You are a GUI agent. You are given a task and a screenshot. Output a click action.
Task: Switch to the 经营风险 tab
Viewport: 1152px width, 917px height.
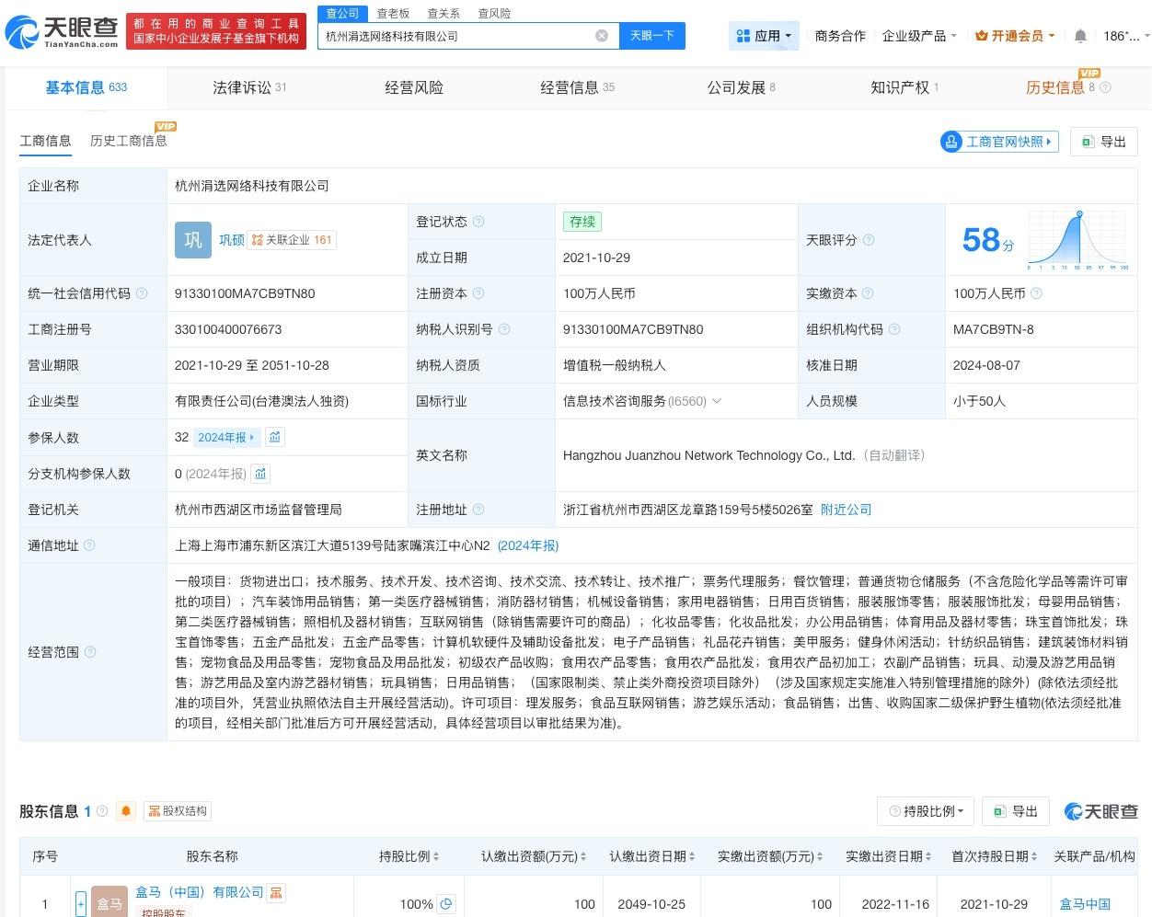click(414, 87)
